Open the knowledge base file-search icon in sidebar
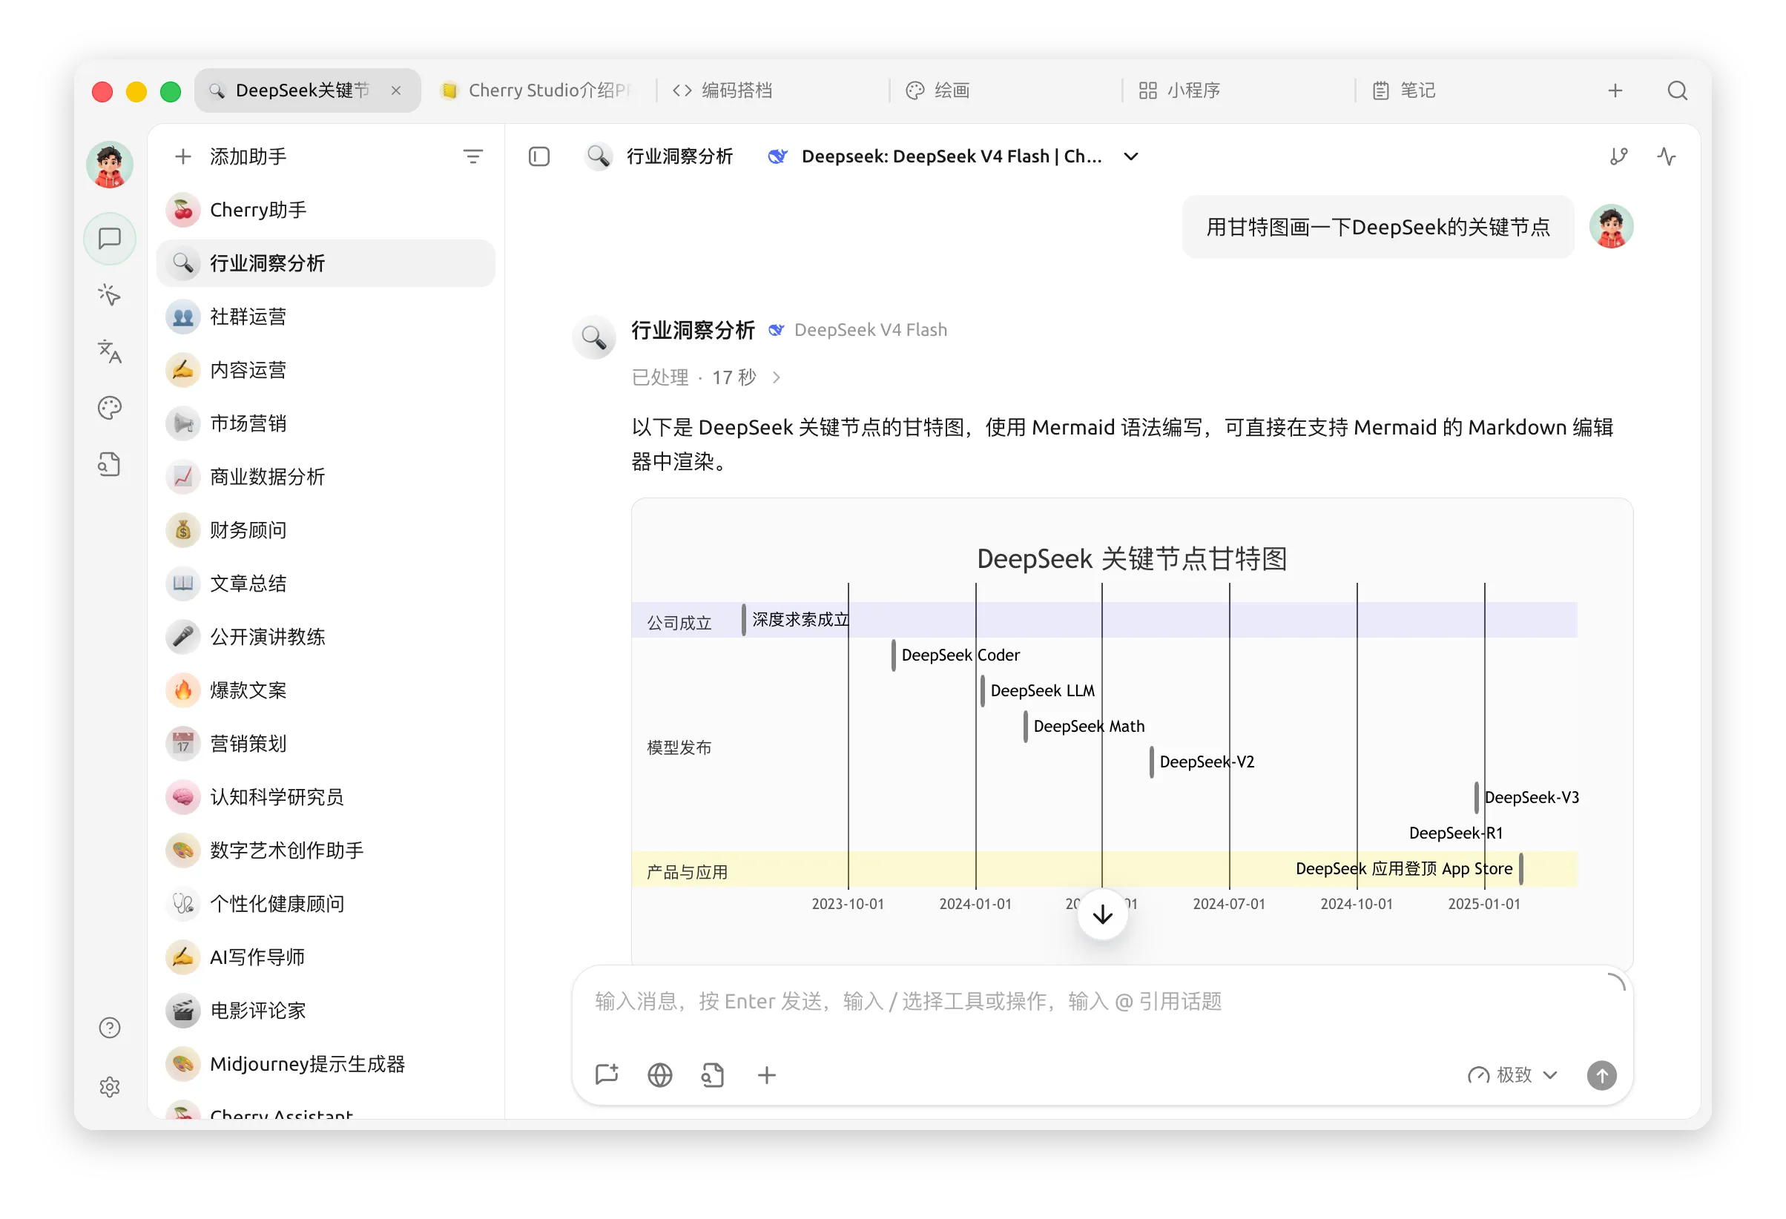This screenshot has height=1219, width=1786. (110, 465)
